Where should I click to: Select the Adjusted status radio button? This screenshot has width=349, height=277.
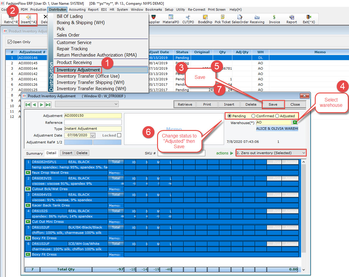(277, 116)
